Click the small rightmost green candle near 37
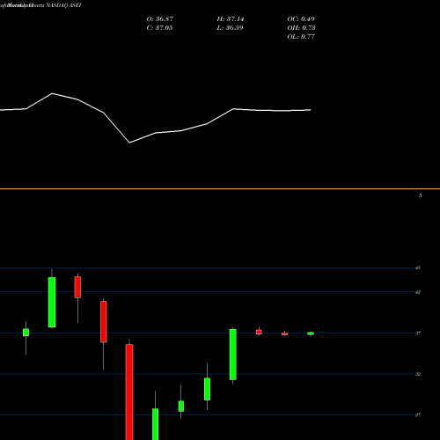This screenshot has height=440, width=440. (x=311, y=334)
